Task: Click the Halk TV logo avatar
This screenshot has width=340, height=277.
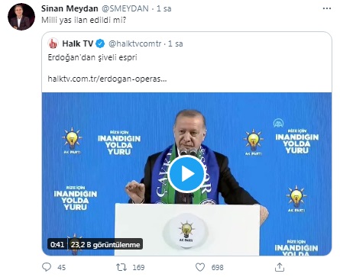Action: [53, 43]
